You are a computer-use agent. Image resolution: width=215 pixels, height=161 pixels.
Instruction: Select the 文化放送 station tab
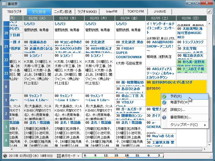click(x=39, y=12)
